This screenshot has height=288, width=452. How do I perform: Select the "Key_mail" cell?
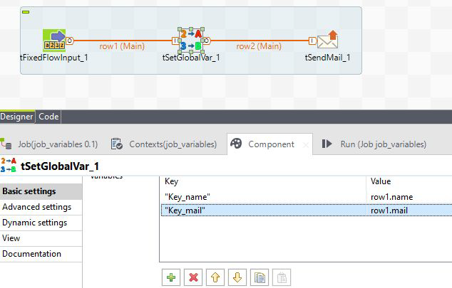[264, 210]
